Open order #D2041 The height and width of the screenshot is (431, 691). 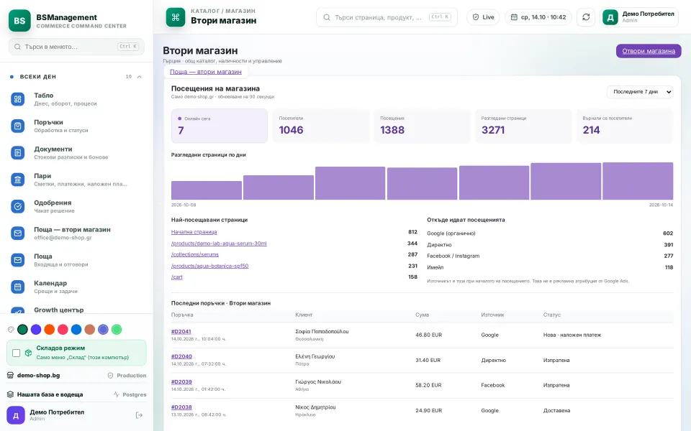tap(181, 332)
